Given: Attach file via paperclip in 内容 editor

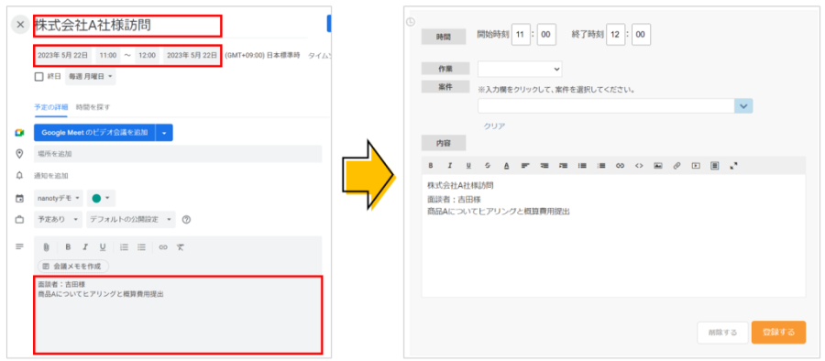Looking at the screenshot, I should point(676,165).
